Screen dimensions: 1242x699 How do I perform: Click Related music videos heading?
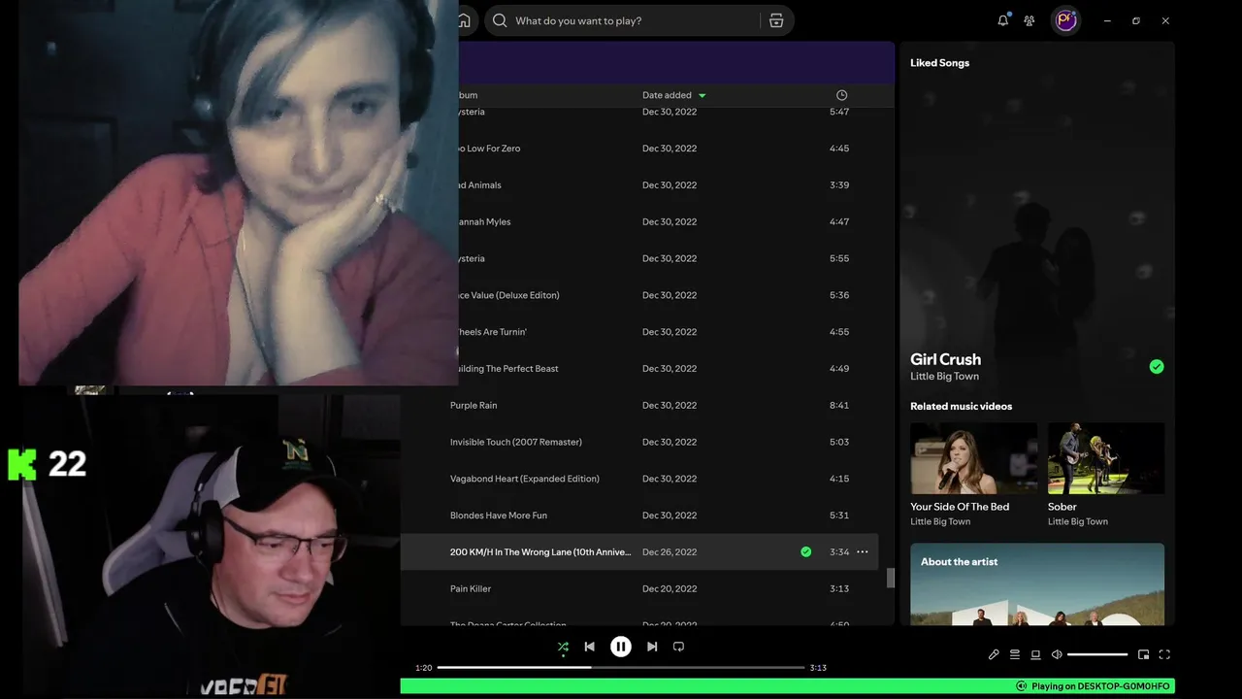pyautogui.click(x=961, y=406)
